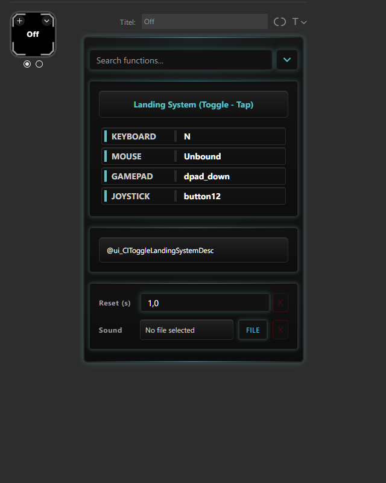
Task: Click the No file selected sound field
Action: (186, 330)
